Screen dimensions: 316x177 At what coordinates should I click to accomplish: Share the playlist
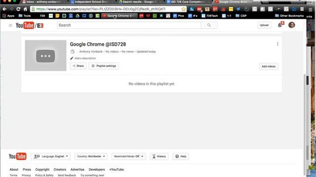[x=78, y=66]
